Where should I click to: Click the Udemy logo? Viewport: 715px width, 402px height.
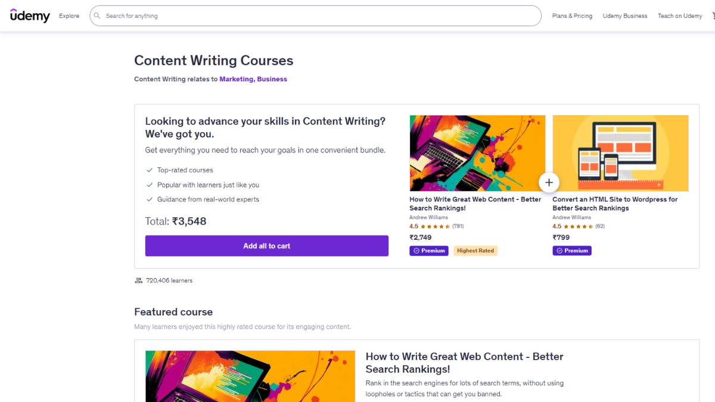[30, 15]
